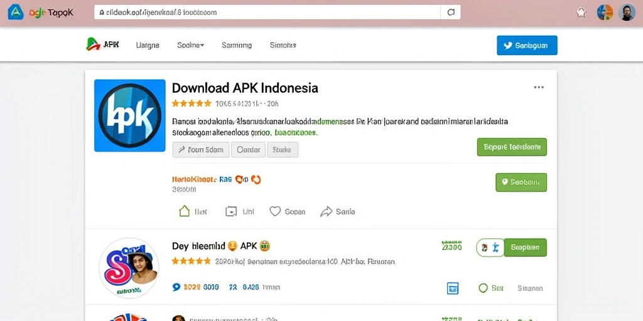643x321 pixels.
Task: Click the emoji face after Dey bleemhd
Action: point(232,246)
